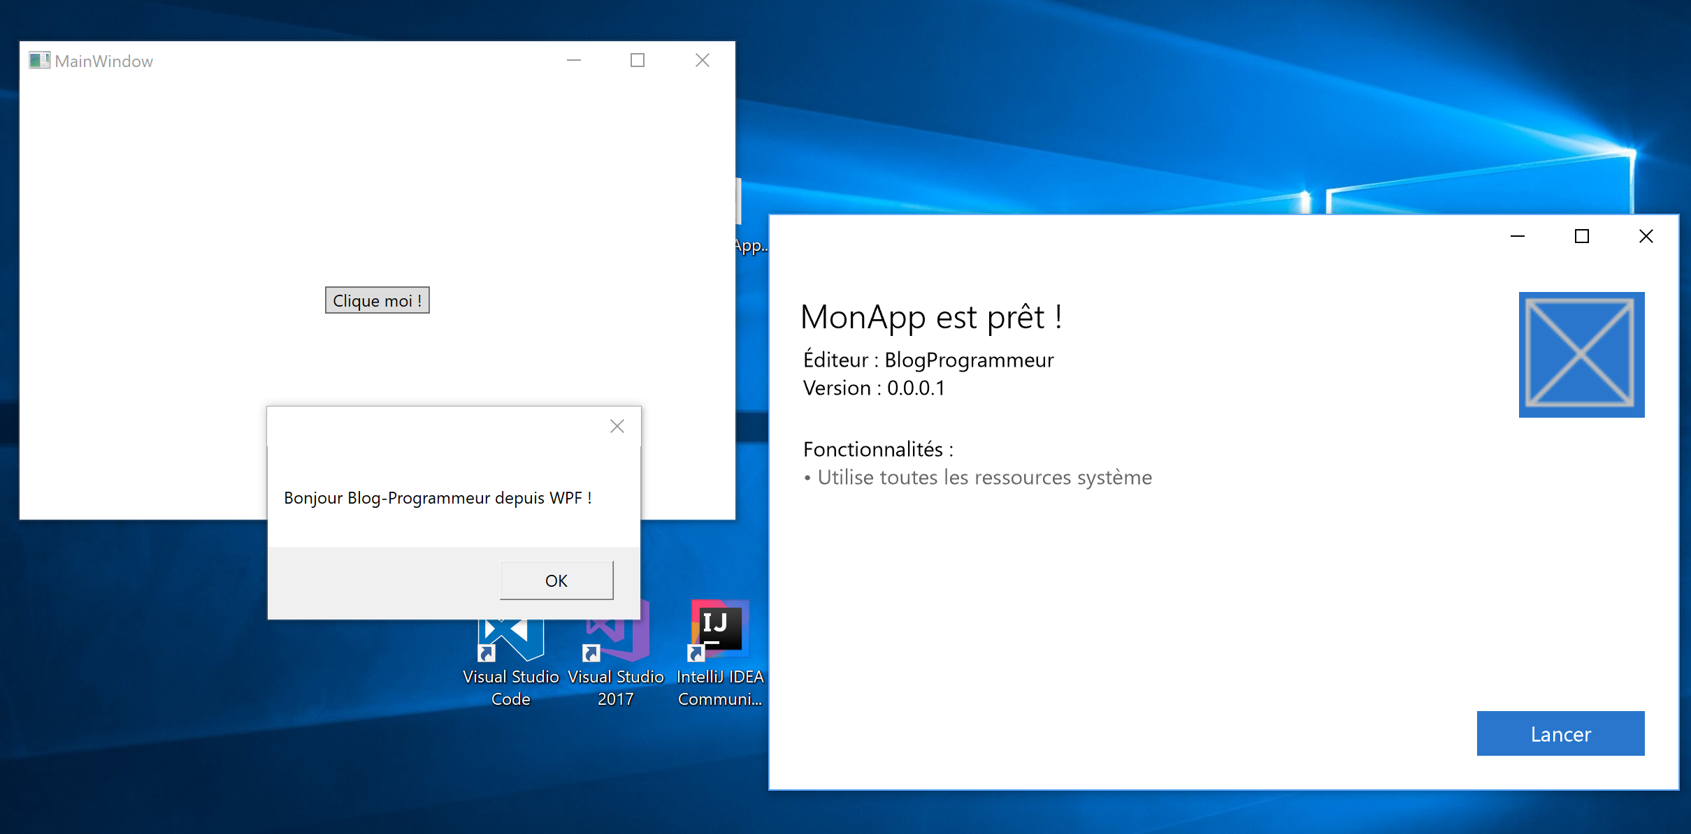Screen dimensions: 1691x834
Task: Click the MainWindow title text
Action: click(103, 61)
